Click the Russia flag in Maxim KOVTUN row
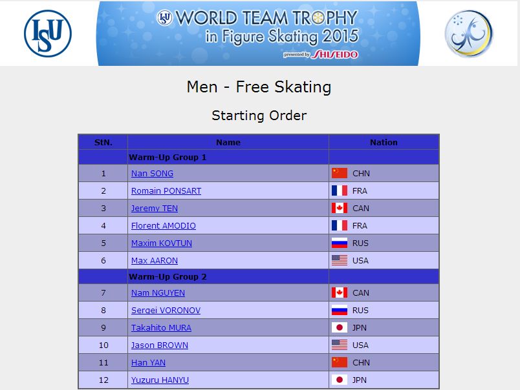The width and height of the screenshot is (520, 390). [340, 243]
